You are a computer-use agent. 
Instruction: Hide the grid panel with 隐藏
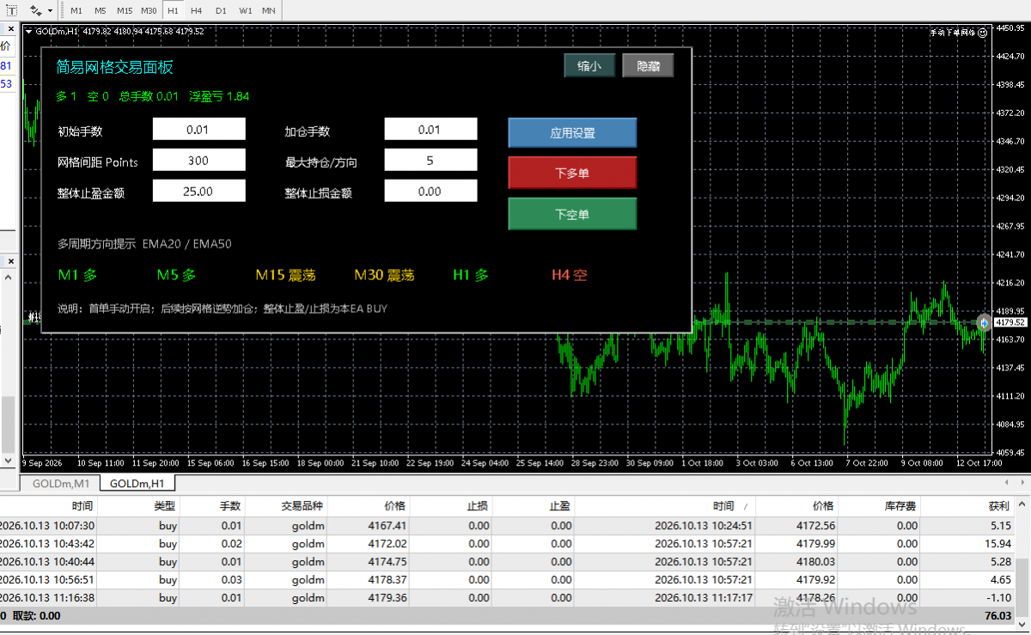(x=648, y=65)
